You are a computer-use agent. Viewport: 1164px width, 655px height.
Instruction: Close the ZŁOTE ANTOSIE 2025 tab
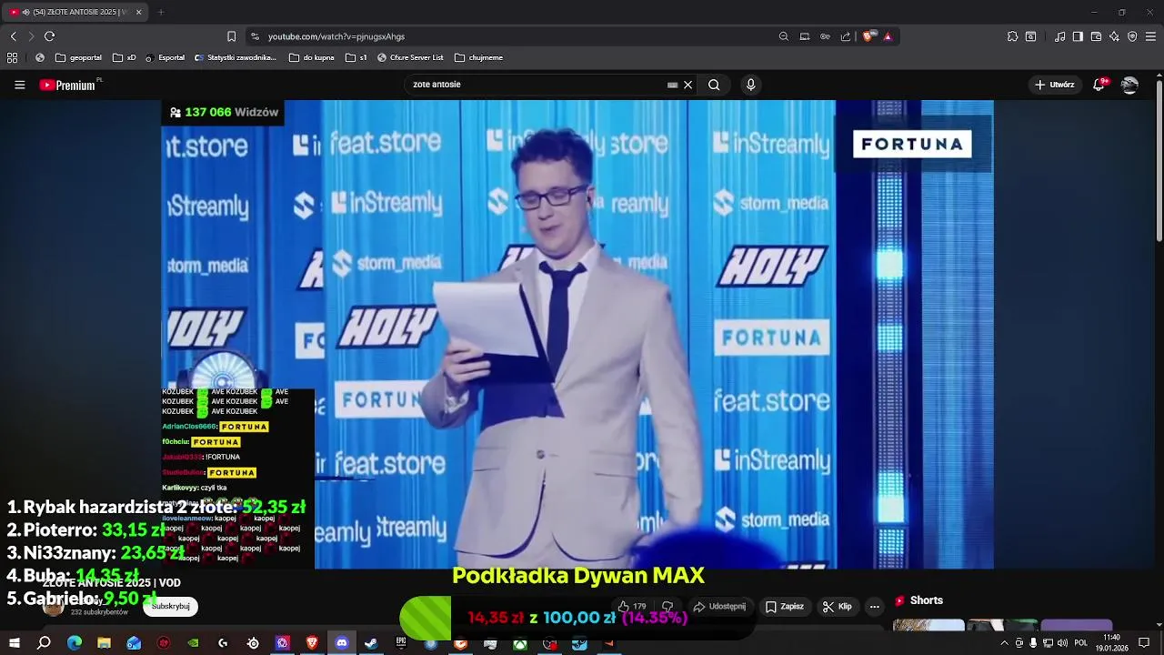tap(138, 12)
